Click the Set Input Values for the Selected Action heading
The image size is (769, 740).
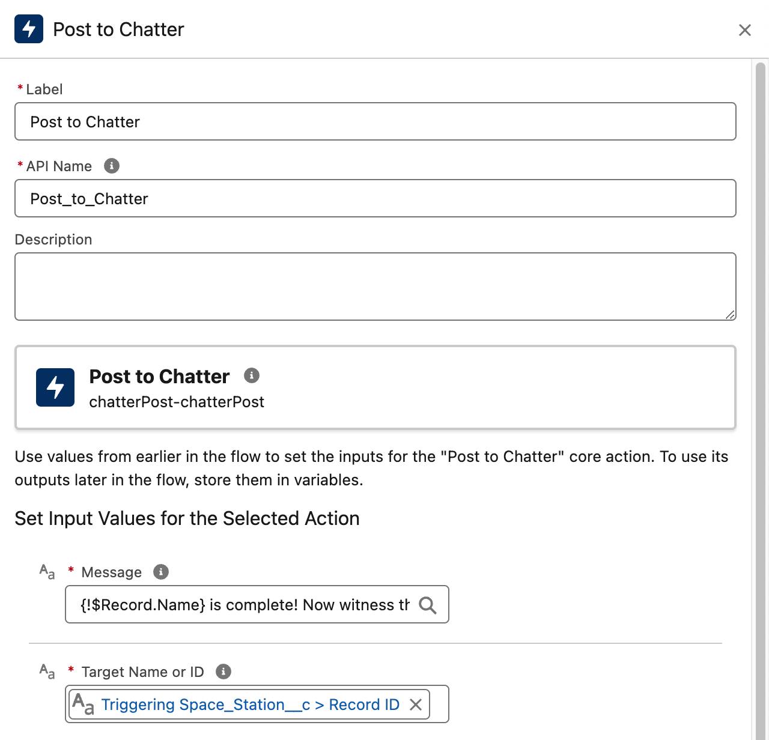click(187, 518)
